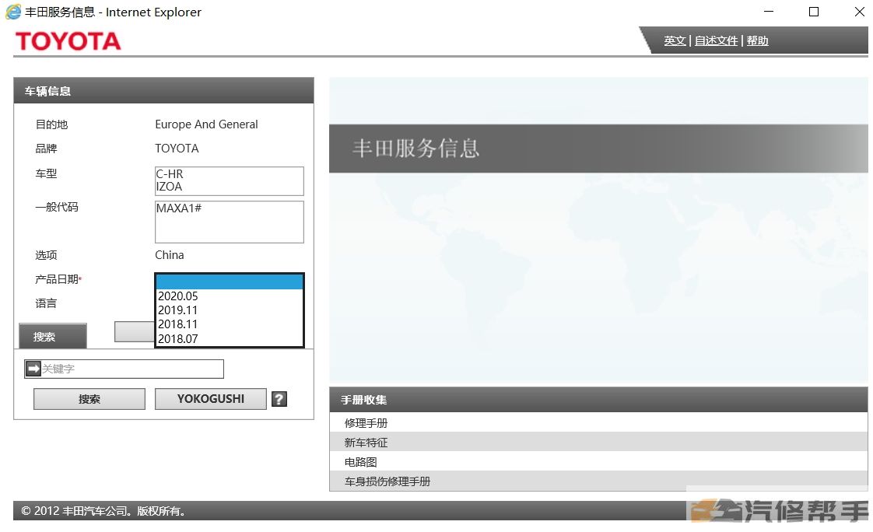Click the 车辆信息 panel header
Viewport: 873px width, 532px height.
[x=163, y=91]
